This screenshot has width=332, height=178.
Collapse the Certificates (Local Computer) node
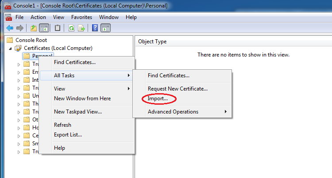11,48
